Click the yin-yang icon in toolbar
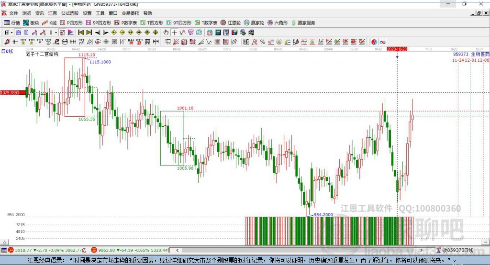Image resolution: width=490 pixels, height=265 pixels. (374, 42)
